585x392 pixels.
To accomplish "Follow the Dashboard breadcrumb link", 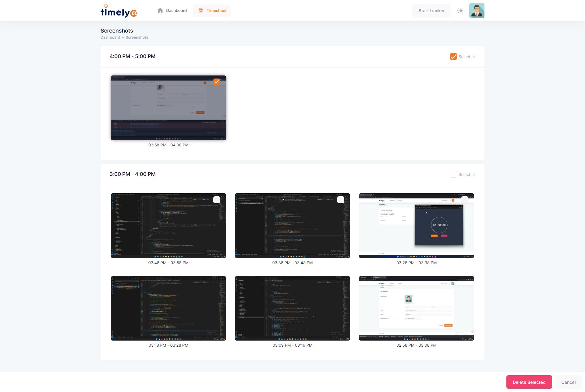I will point(110,37).
